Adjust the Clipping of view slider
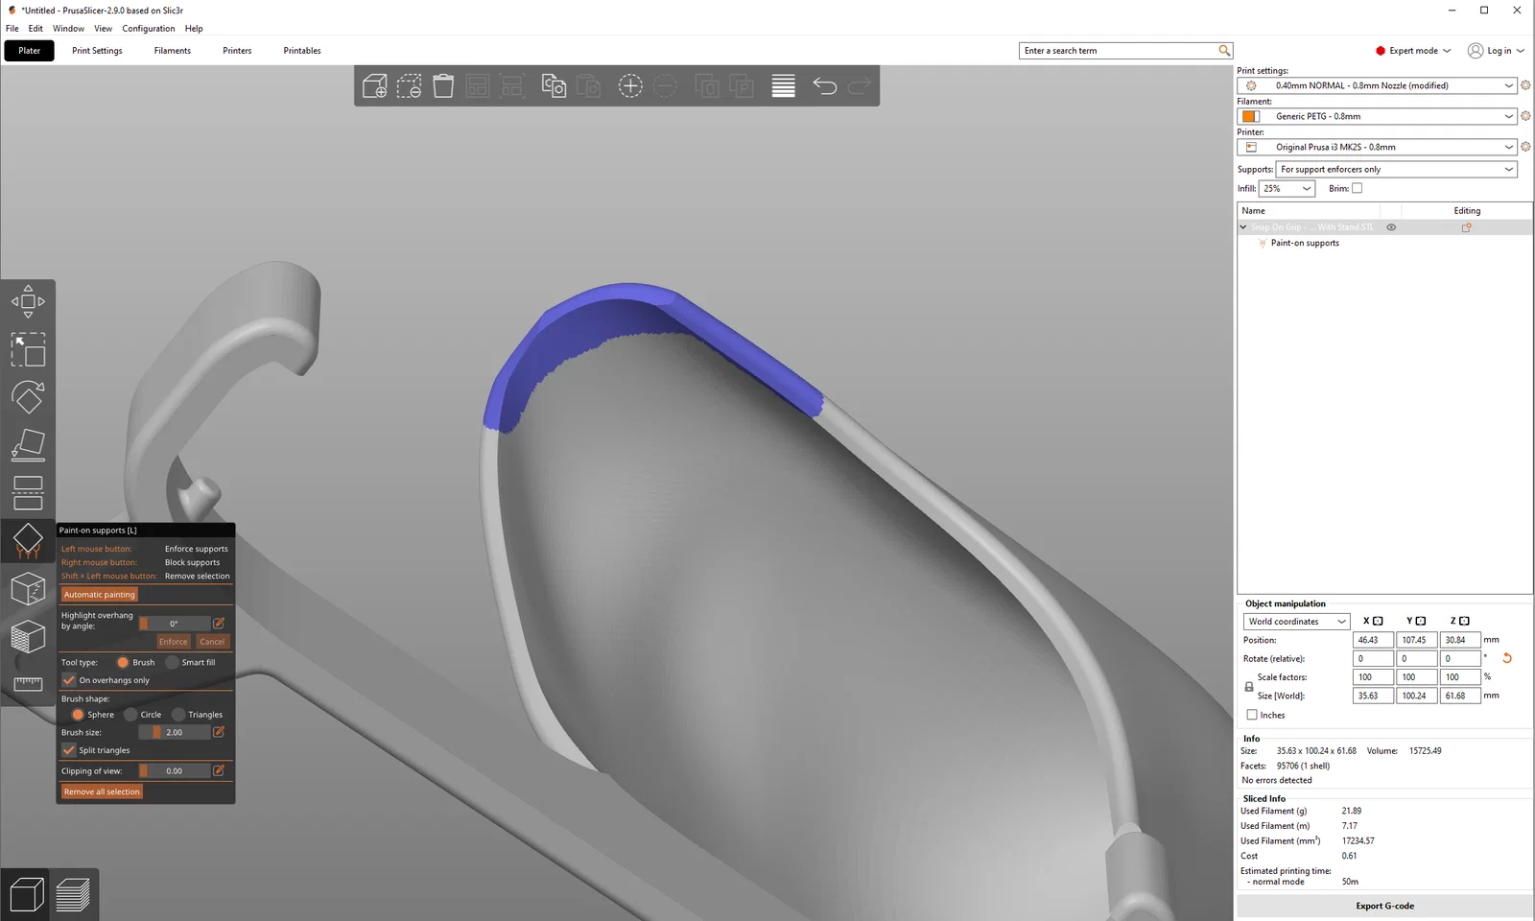Screen dimensions: 1535x921 click(175, 770)
